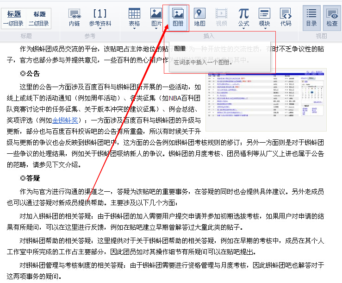Insert a code block via 代码
This screenshot has width=342, height=283.
[286, 17]
